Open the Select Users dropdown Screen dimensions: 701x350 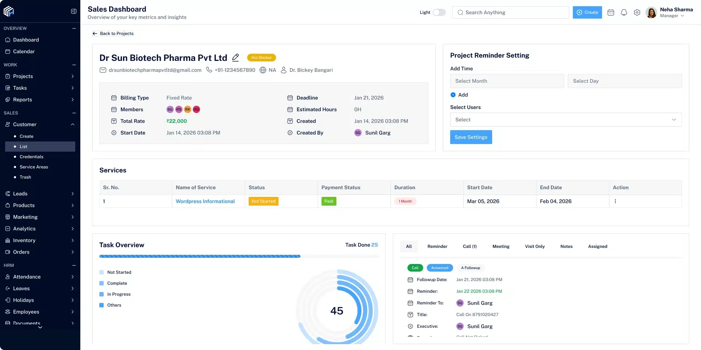(566, 120)
